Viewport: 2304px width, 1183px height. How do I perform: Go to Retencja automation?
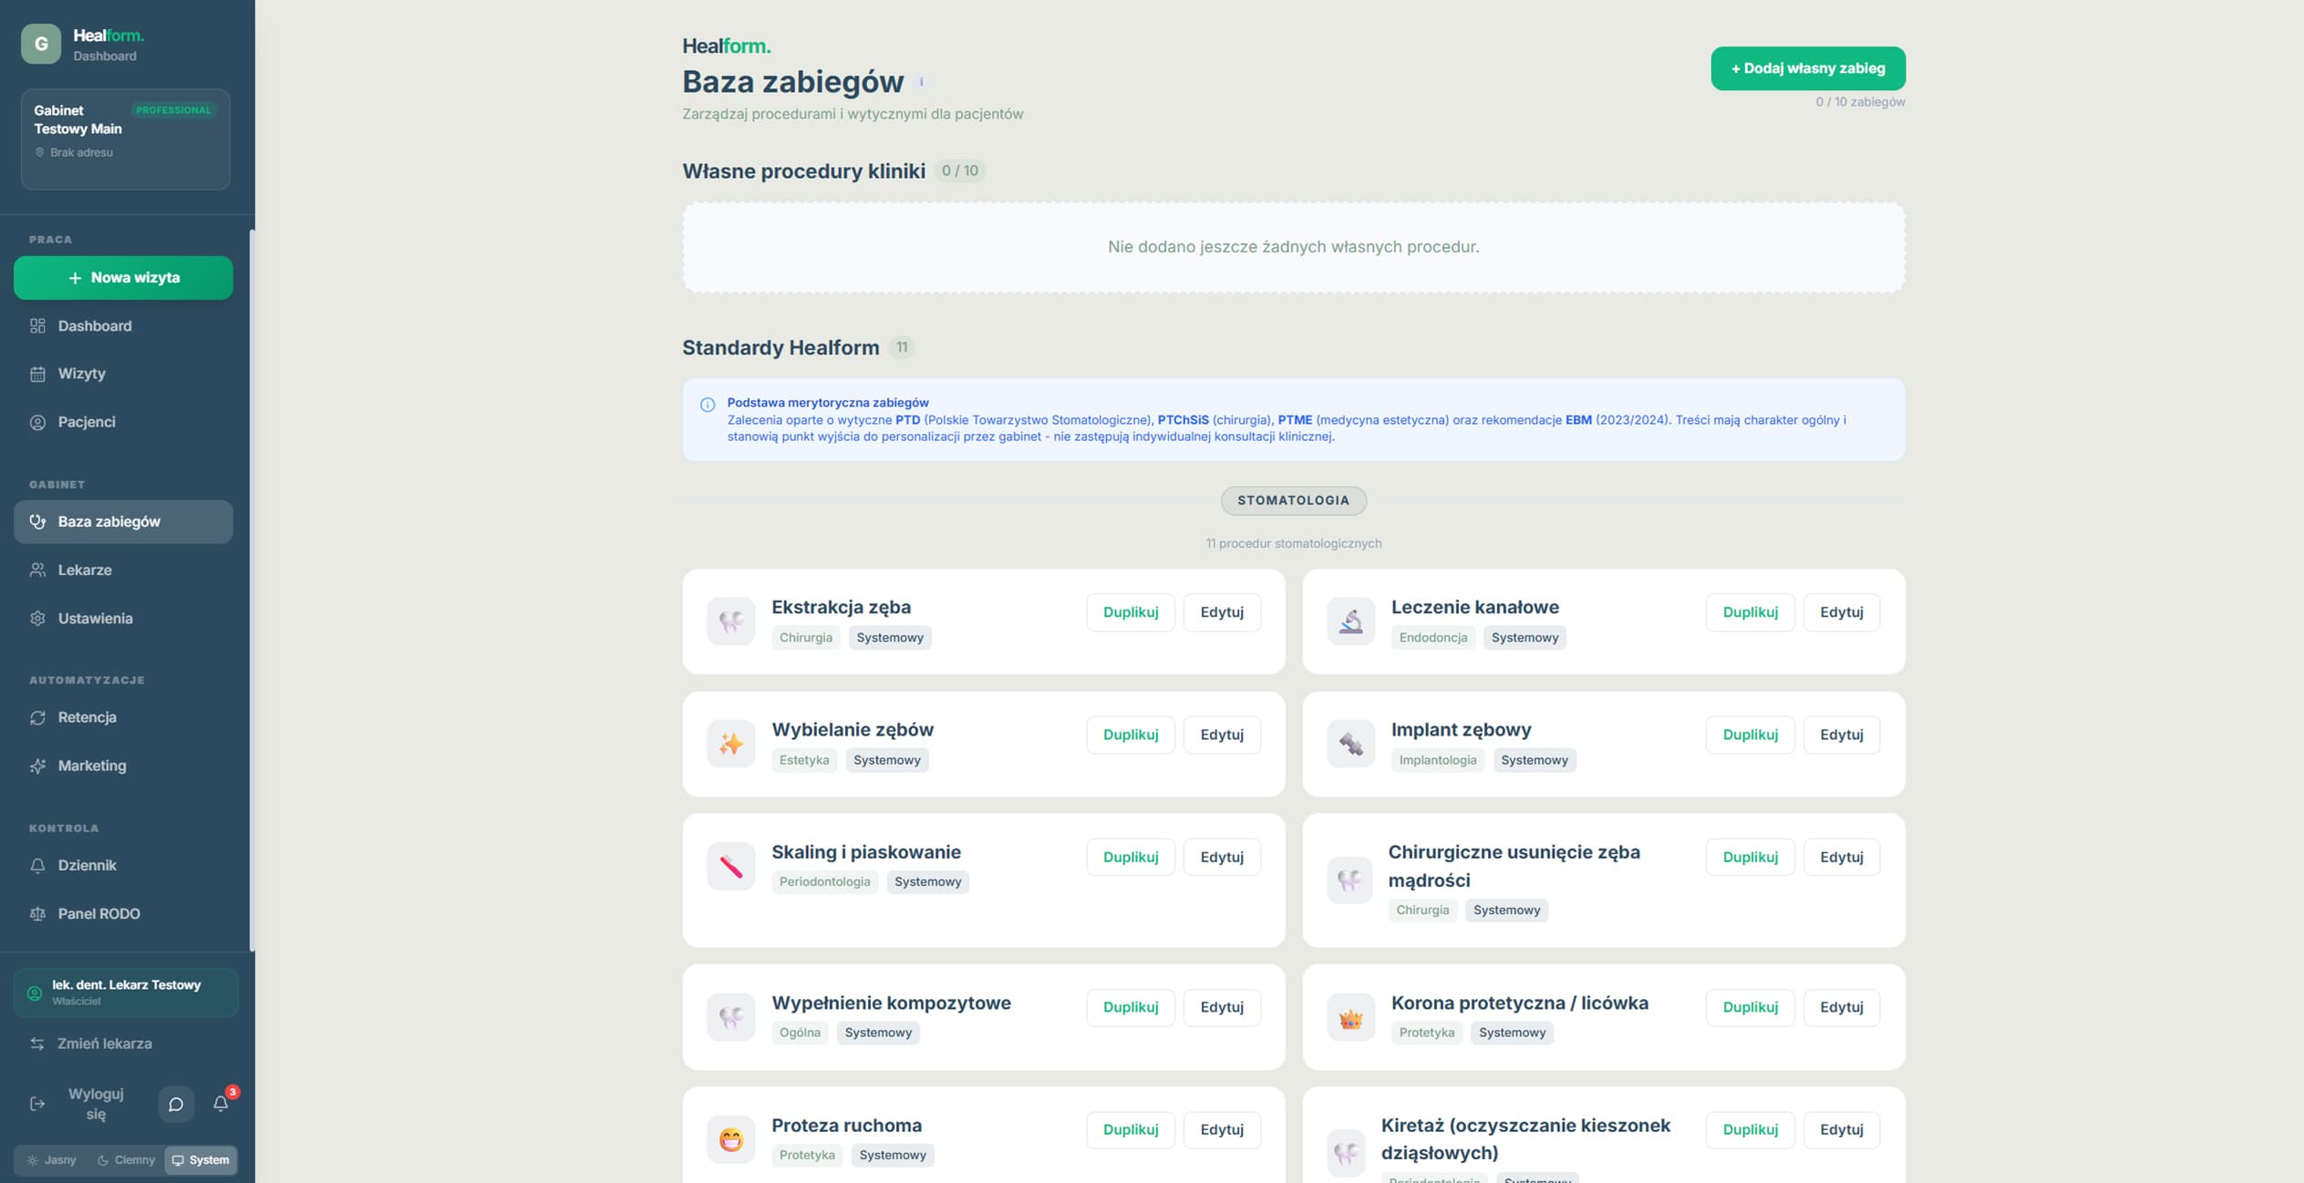click(x=123, y=717)
